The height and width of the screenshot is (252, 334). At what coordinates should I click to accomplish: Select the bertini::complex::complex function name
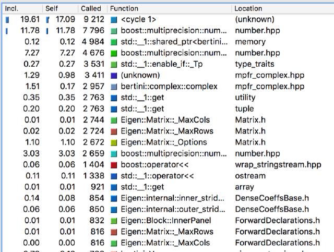pos(169,87)
